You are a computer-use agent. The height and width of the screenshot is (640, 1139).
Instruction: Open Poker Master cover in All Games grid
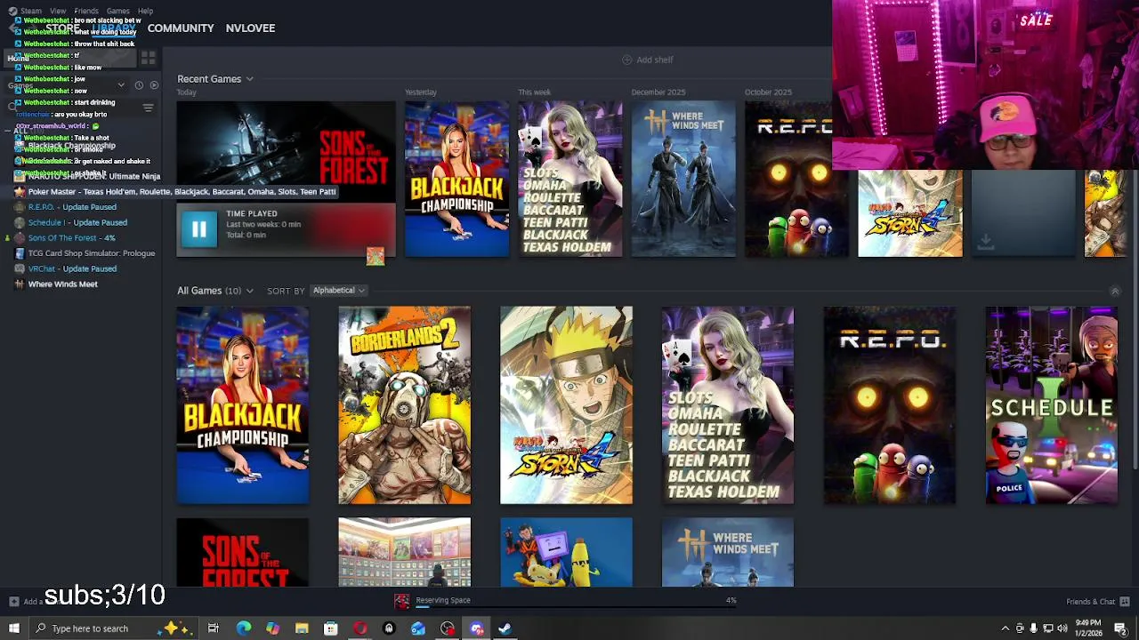coord(728,405)
